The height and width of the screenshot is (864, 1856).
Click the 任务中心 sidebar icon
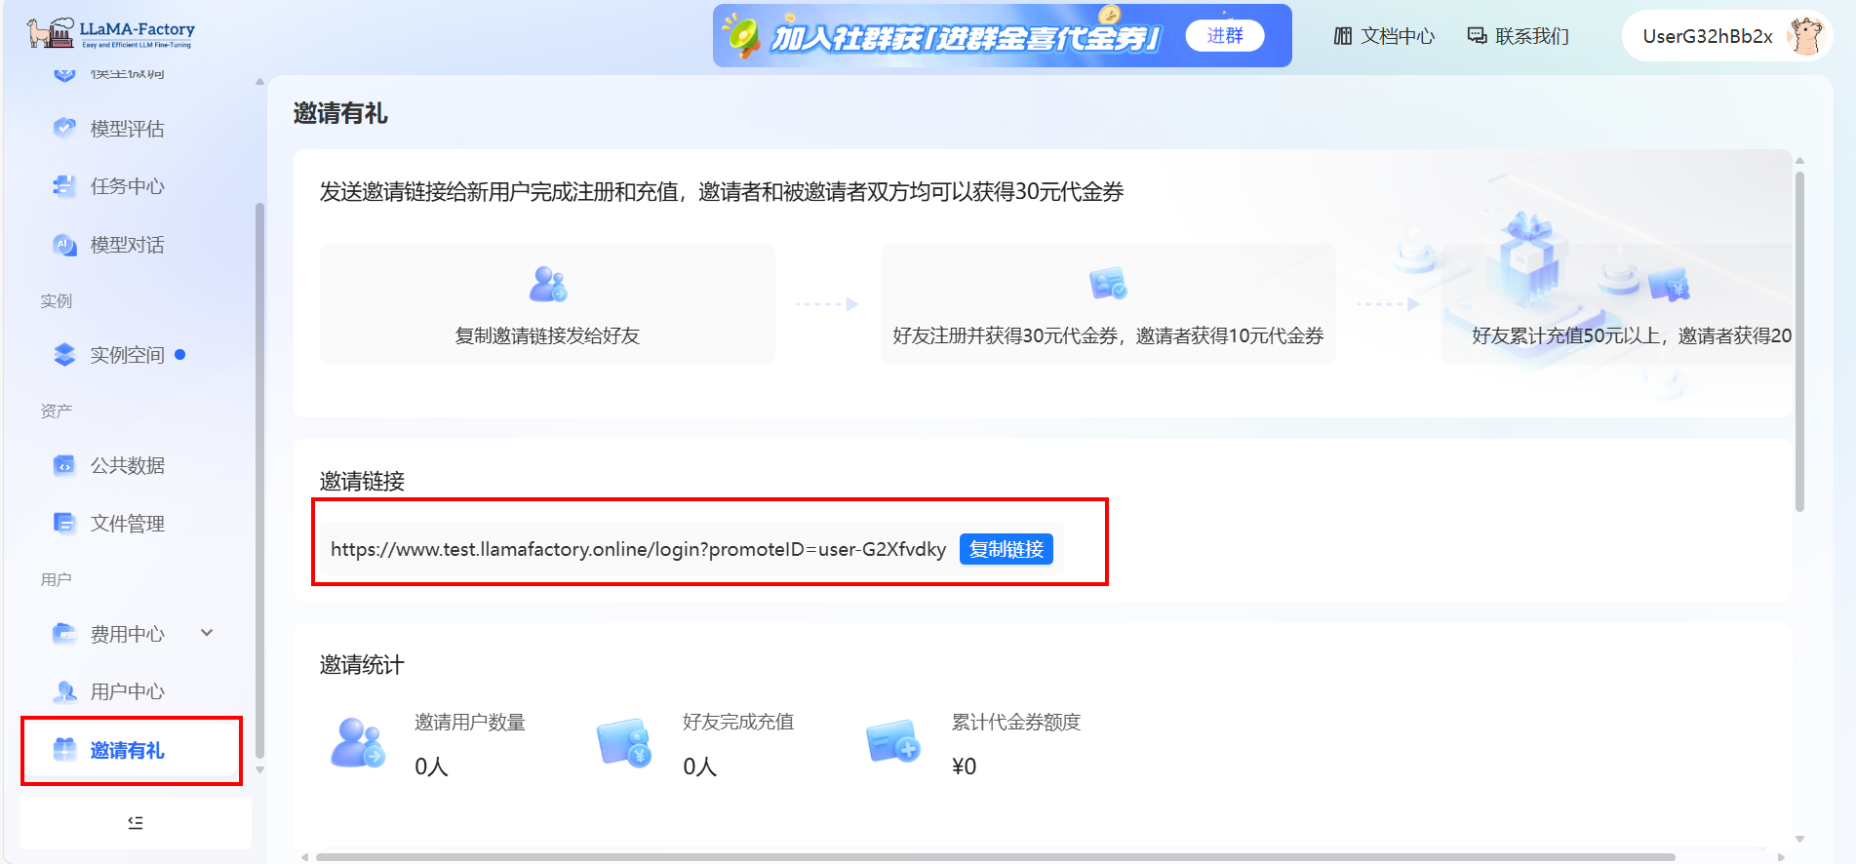click(64, 186)
